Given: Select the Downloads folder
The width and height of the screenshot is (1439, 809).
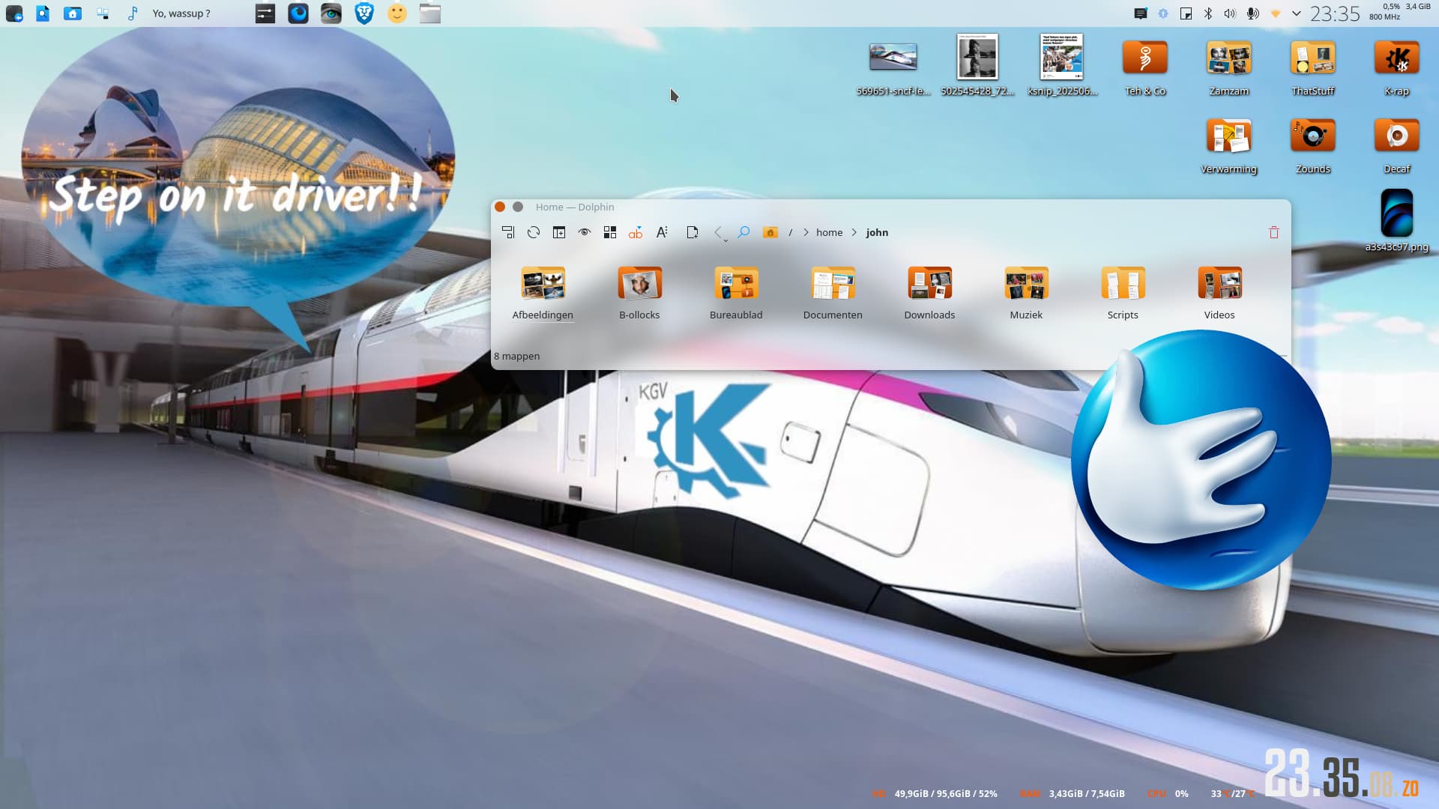Looking at the screenshot, I should pos(929,294).
